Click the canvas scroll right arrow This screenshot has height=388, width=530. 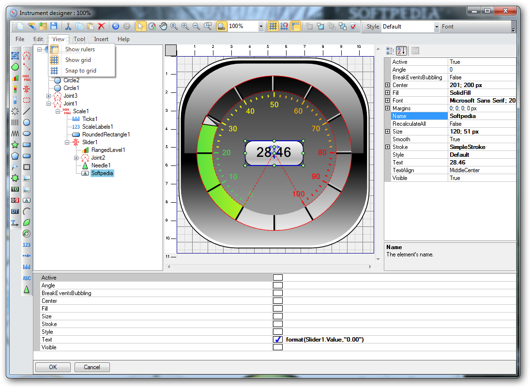(x=370, y=267)
